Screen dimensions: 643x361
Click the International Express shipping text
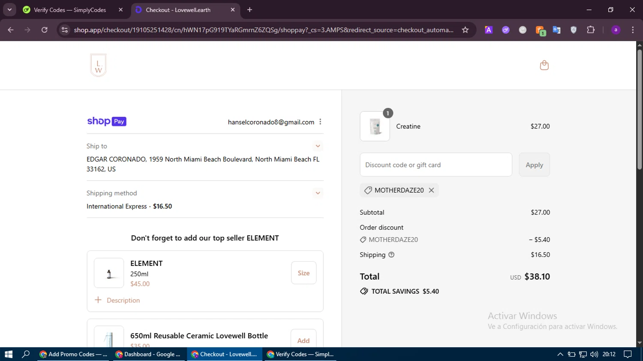tap(117, 206)
